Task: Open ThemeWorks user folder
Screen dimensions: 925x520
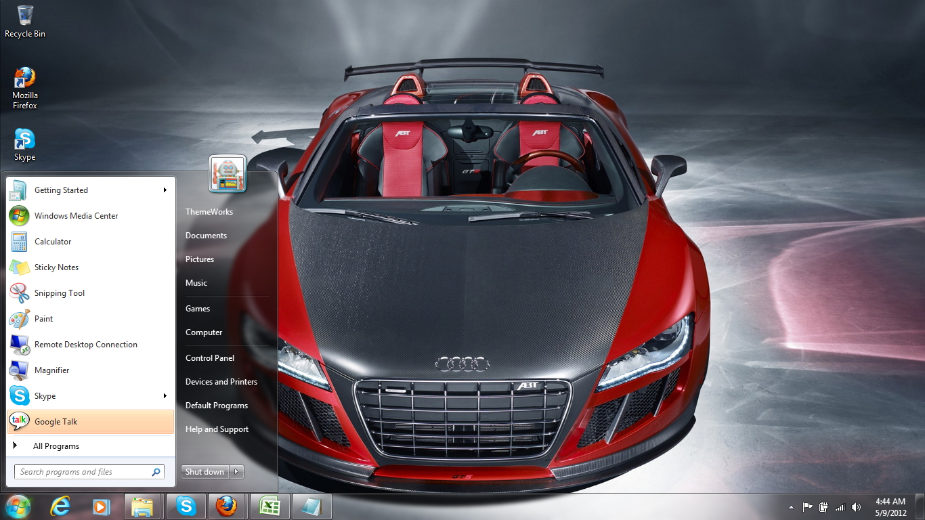Action: [x=209, y=212]
